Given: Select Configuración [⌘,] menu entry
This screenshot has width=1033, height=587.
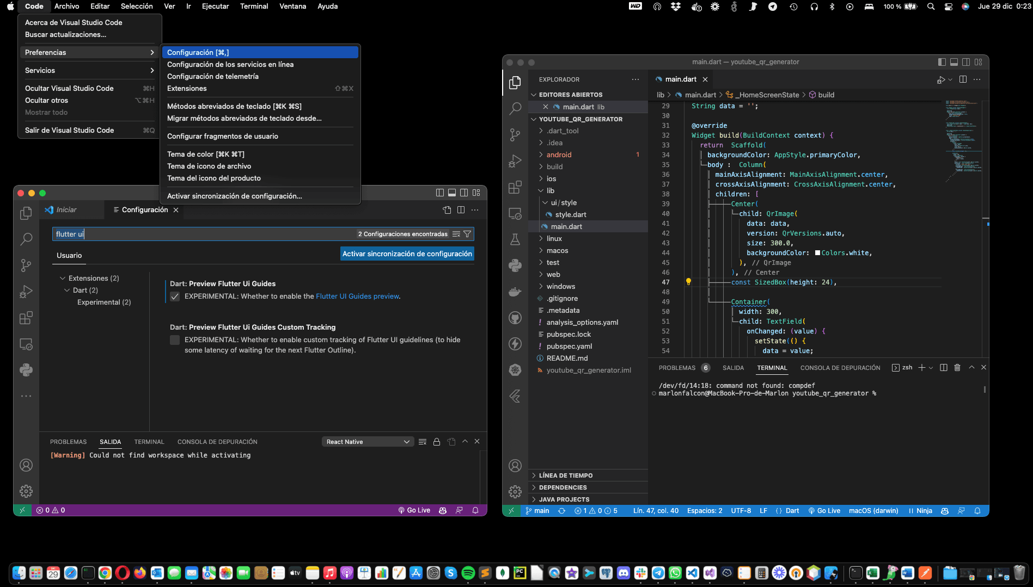Looking at the screenshot, I should [x=260, y=52].
